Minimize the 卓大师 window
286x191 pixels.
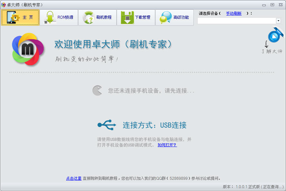(264, 5)
